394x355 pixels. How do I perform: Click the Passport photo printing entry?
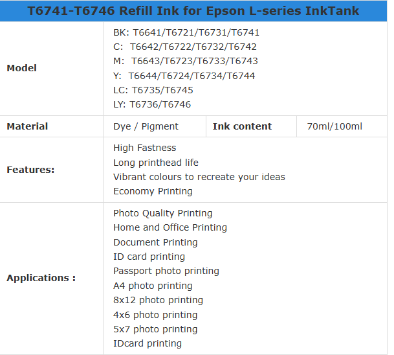point(166,271)
